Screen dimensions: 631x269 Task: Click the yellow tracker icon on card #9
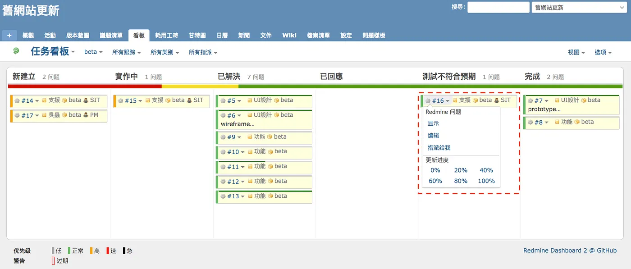[x=250, y=137]
